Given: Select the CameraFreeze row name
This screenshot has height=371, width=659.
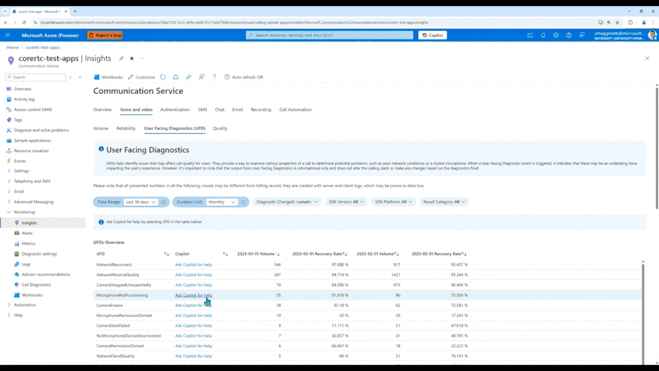Looking at the screenshot, I should tap(110, 306).
